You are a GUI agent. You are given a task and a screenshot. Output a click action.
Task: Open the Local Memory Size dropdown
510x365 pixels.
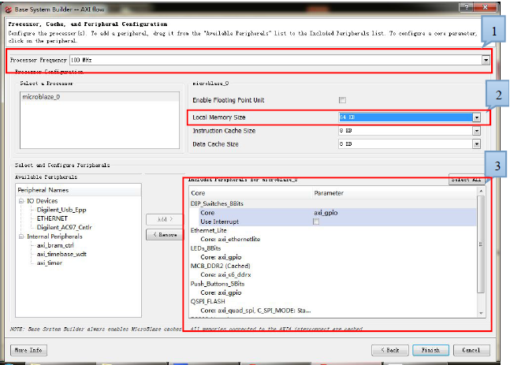point(476,117)
